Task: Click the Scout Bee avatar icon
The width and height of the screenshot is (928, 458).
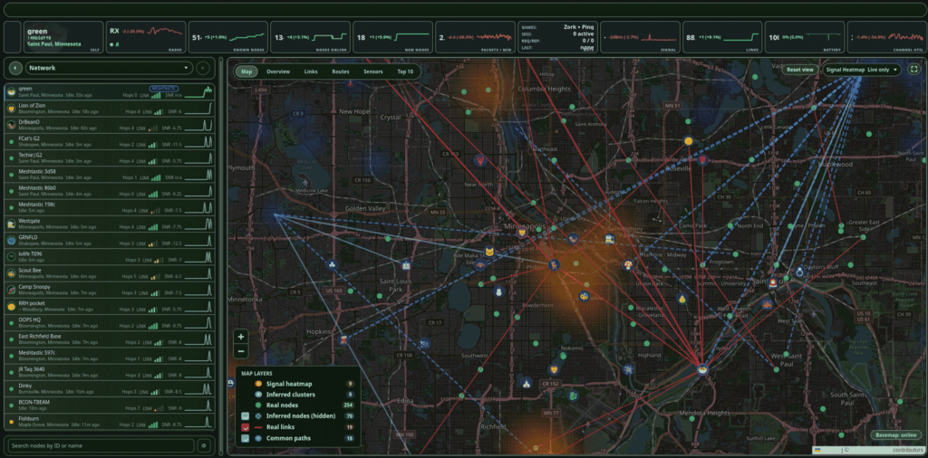Action: (x=11, y=273)
